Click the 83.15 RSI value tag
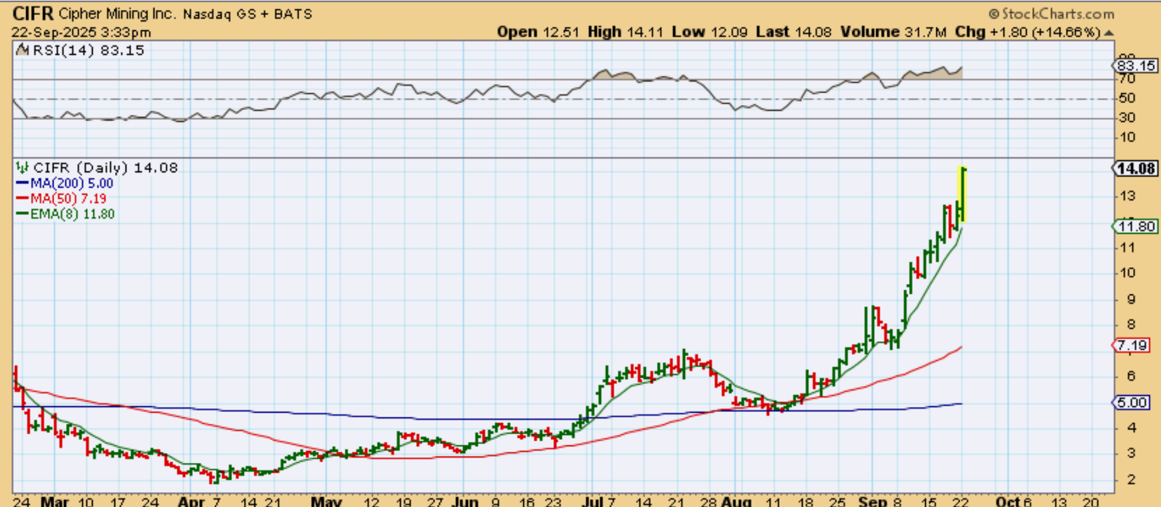Viewport: 1161px width, 507px height. pos(1135,66)
